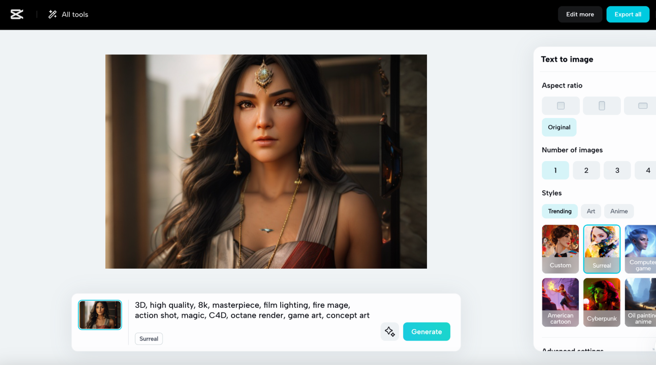This screenshot has height=365, width=656.
Task: Click the CapCut logo icon
Action: tap(17, 14)
